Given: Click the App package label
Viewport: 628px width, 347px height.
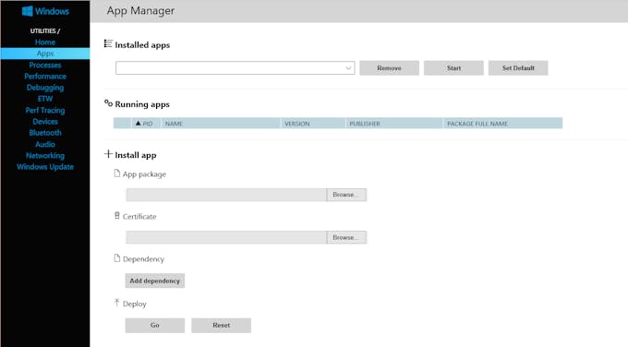Looking at the screenshot, I should pyautogui.click(x=144, y=174).
